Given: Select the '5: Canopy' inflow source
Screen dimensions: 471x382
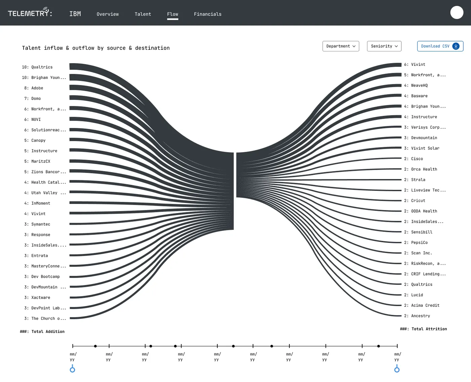Looking at the screenshot, I should point(35,140).
